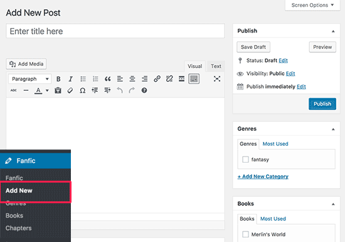The height and width of the screenshot is (242, 345).
Task: Insert the Read More tag
Action: [x=181, y=79]
